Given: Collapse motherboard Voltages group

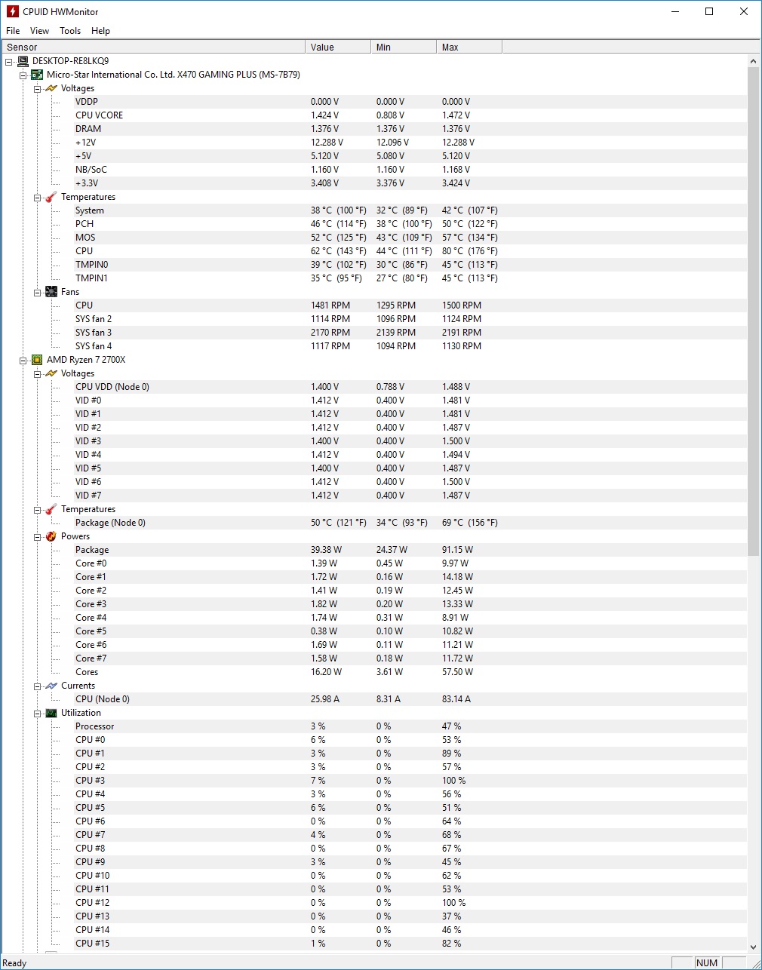Looking at the screenshot, I should tap(38, 88).
